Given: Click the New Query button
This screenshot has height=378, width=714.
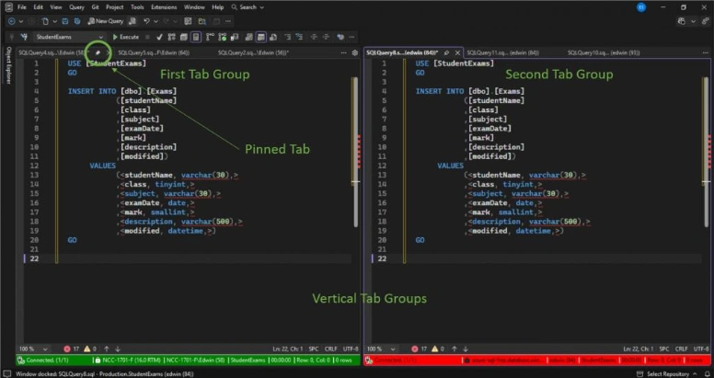Looking at the screenshot, I should point(106,21).
